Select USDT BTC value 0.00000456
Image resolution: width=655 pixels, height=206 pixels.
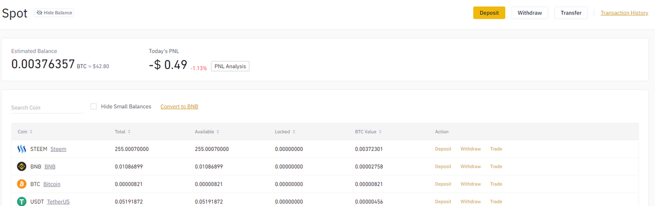(369, 201)
